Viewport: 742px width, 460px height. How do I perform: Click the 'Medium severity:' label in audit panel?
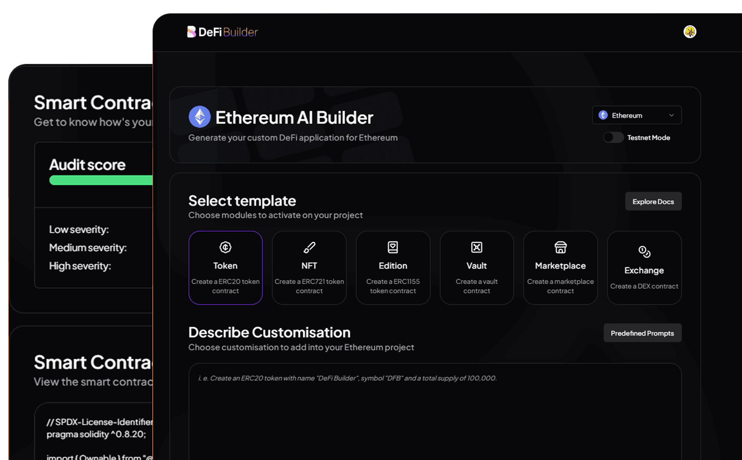88,248
